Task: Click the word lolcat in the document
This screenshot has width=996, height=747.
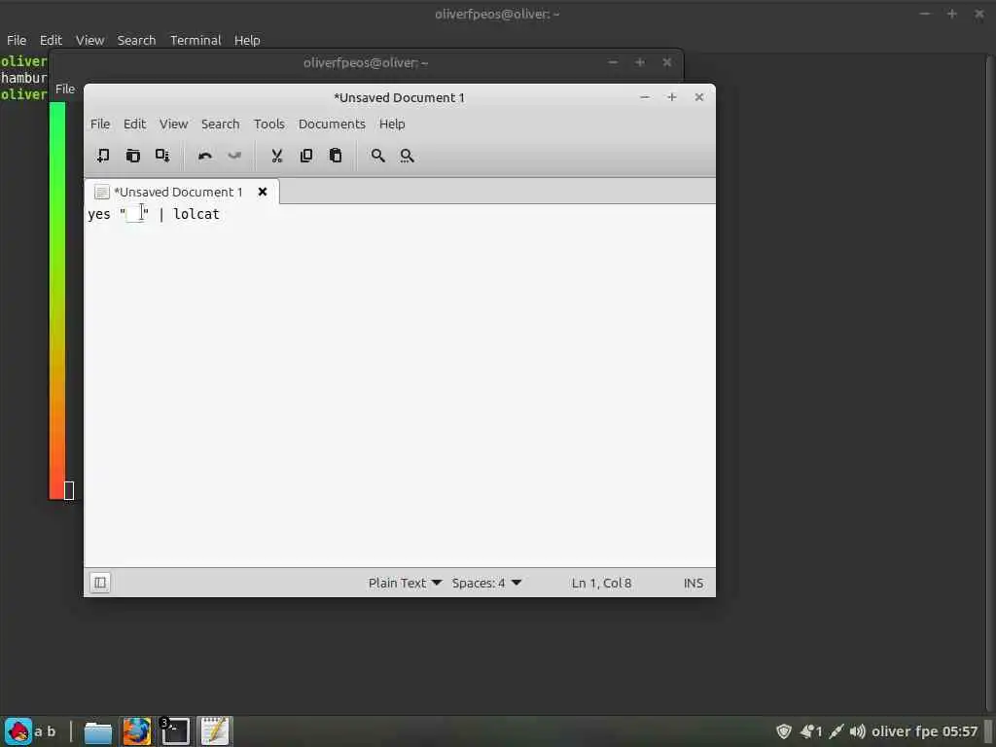Action: click(x=196, y=214)
